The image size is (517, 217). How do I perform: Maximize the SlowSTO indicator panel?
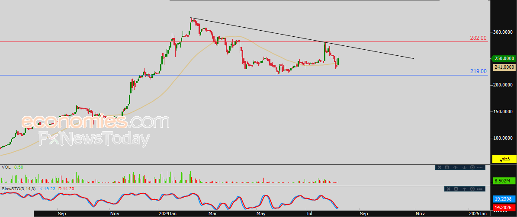point(456,189)
